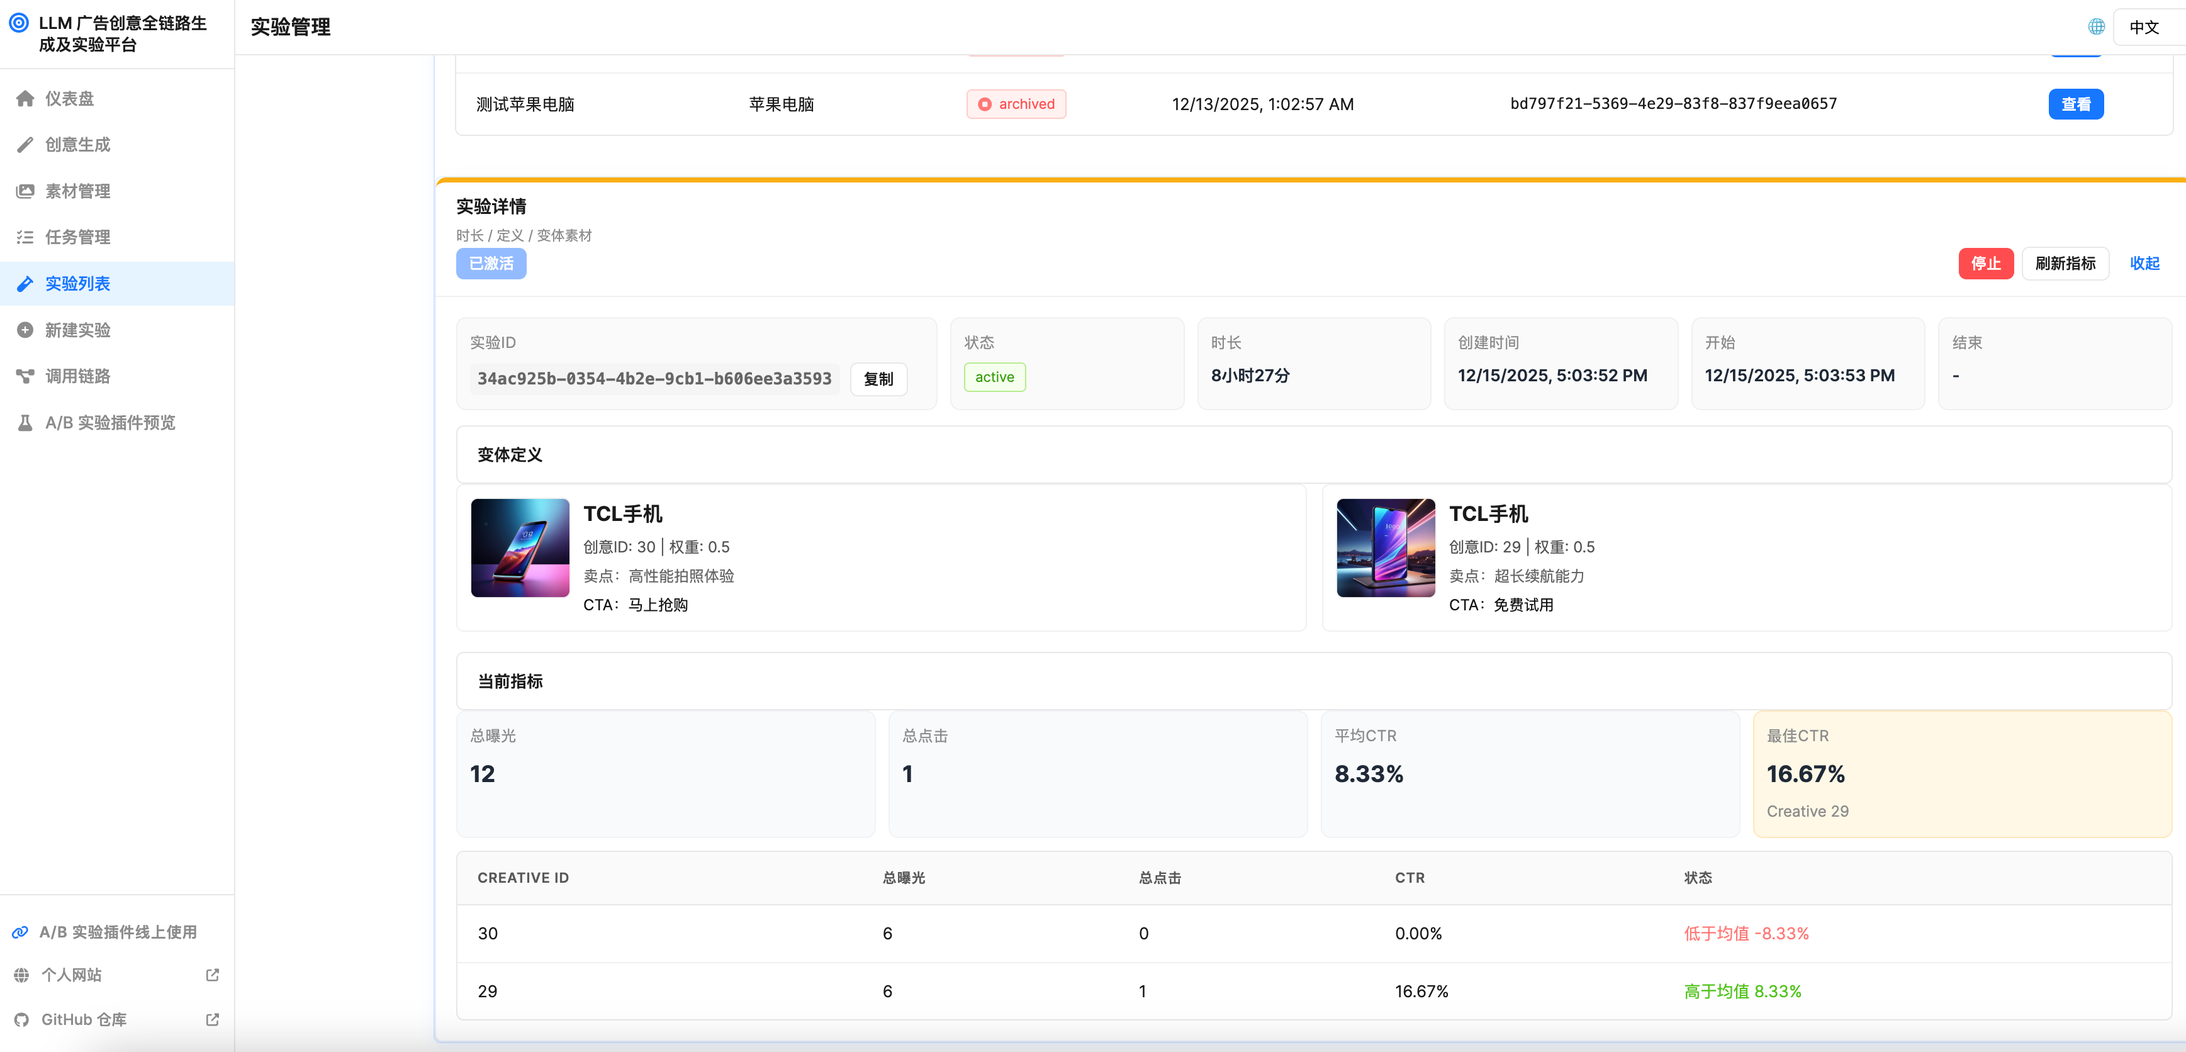Open the 新建实验 page

pyautogui.click(x=117, y=330)
